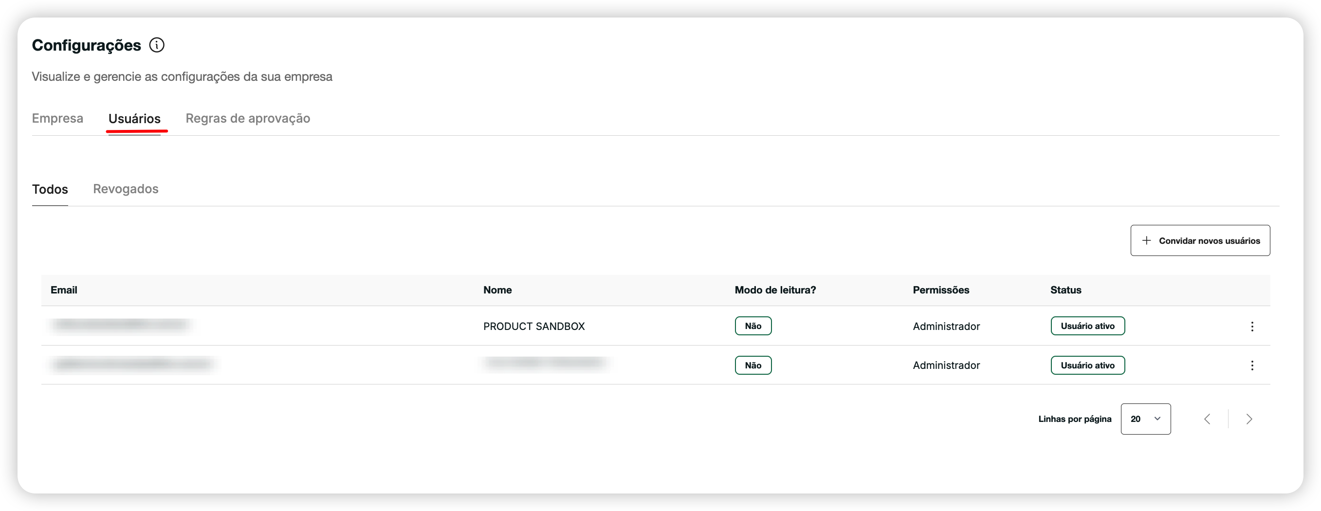1321x511 pixels.
Task: Click the Email column header
Action: click(64, 290)
